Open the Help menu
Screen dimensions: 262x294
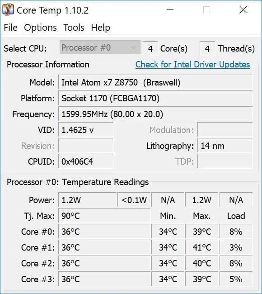pos(100,28)
